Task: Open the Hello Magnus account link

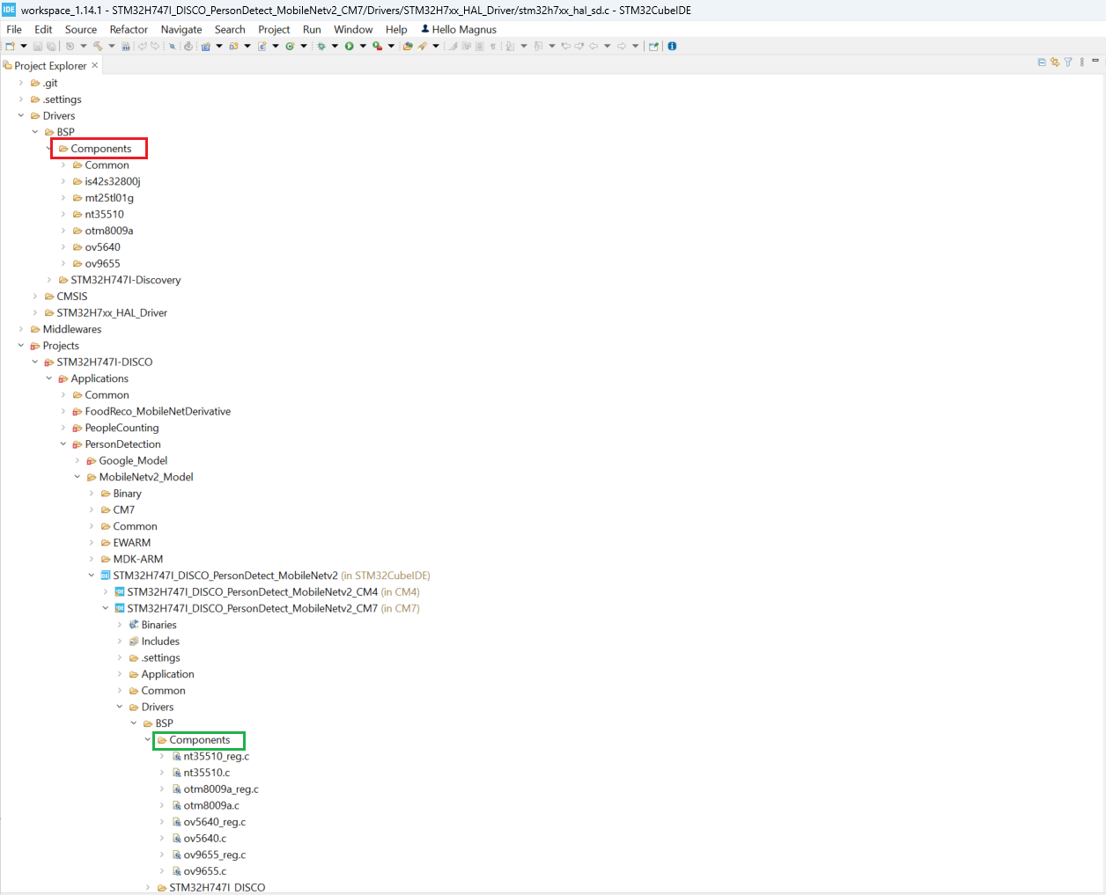Action: pyautogui.click(x=458, y=29)
